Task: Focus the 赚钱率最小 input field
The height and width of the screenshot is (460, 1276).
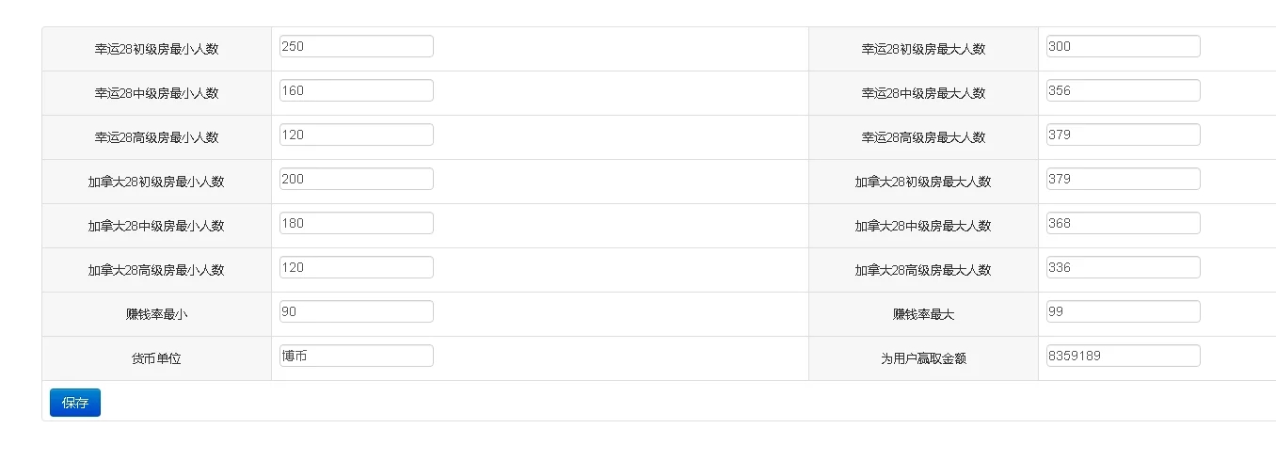Action: point(357,311)
